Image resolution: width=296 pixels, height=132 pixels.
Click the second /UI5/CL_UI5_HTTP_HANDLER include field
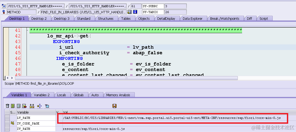point(98,6)
